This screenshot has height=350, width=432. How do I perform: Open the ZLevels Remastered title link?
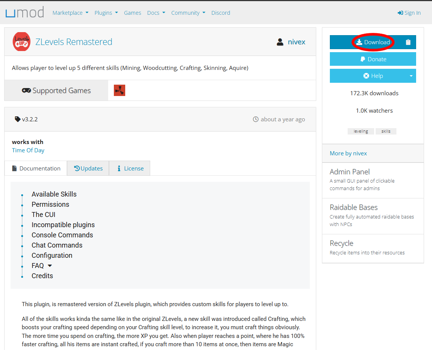(74, 42)
